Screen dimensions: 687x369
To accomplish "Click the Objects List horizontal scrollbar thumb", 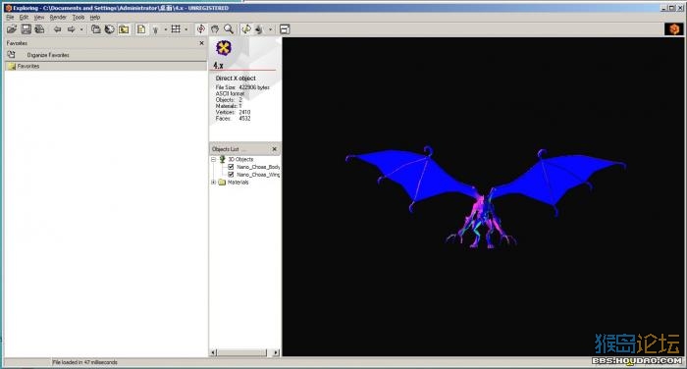I will point(241,352).
